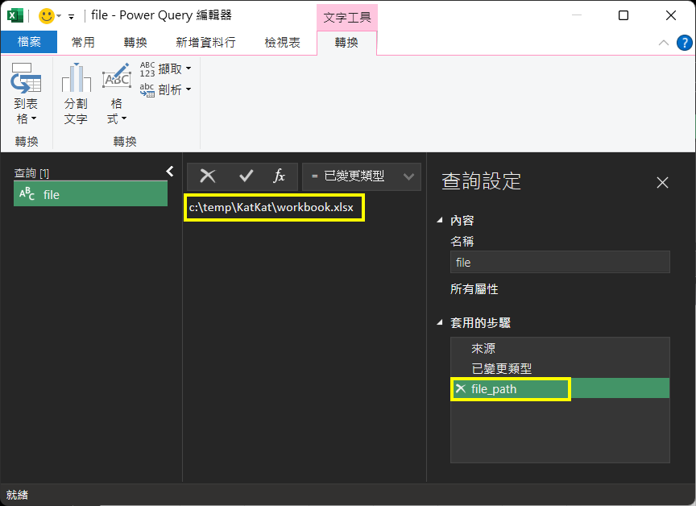696x506 pixels.
Task: Close the 查詢設定 query settings pane
Action: [x=662, y=183]
